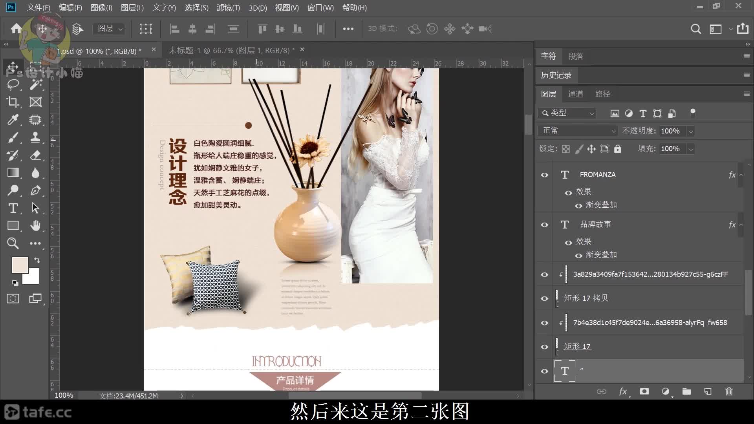Open the blend mode 正常 dropdown
754x424 pixels.
[x=577, y=131]
